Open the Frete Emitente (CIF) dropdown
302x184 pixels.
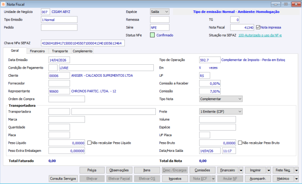[221, 112]
